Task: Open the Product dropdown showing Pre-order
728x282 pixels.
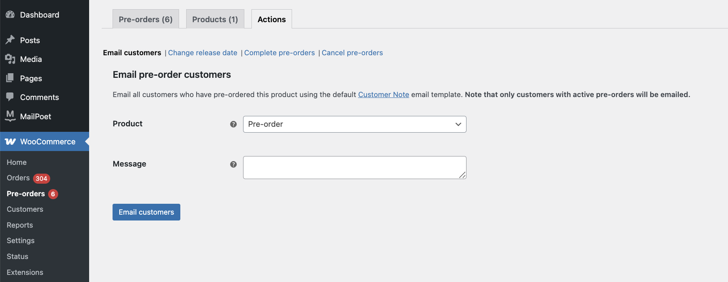Action: 354,124
